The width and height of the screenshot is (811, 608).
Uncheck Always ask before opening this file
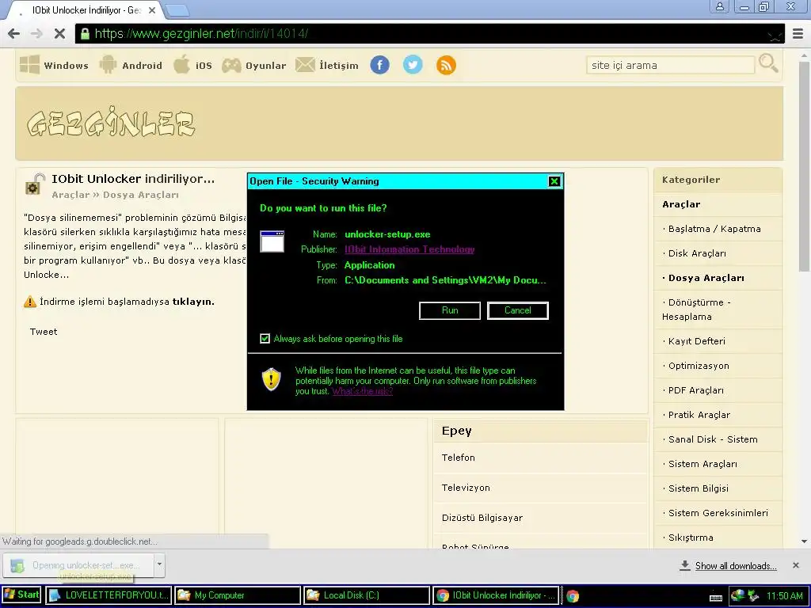click(265, 339)
